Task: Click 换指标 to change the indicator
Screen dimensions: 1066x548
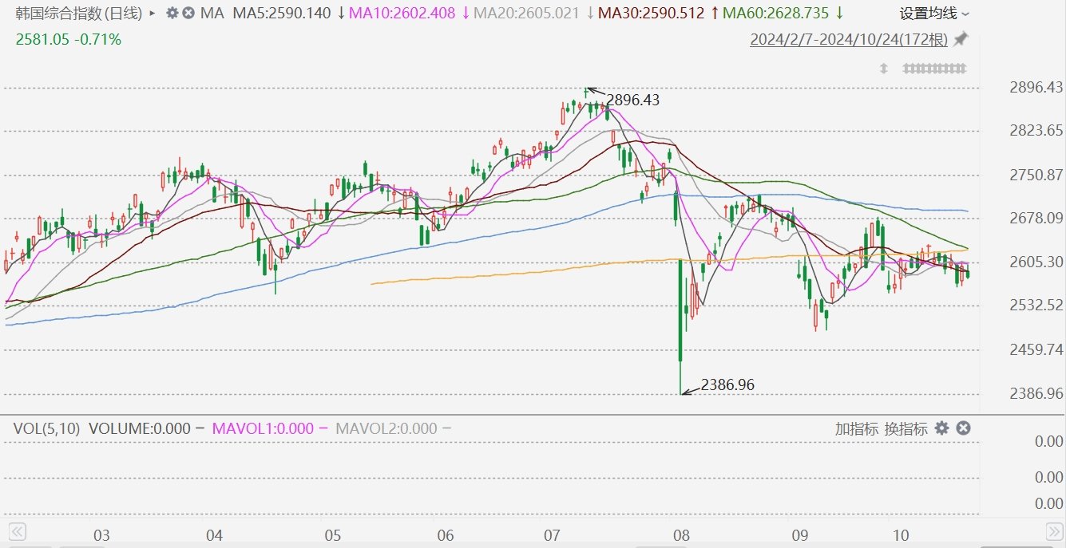Action: (906, 429)
